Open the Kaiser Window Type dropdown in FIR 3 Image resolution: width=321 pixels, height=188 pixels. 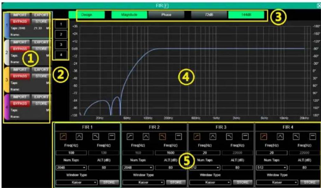211,182
